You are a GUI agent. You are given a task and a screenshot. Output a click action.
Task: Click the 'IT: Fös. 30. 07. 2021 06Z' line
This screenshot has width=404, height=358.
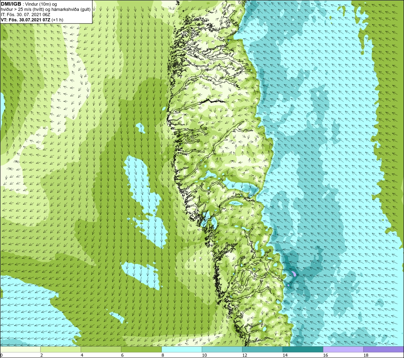pyautogui.click(x=25, y=15)
